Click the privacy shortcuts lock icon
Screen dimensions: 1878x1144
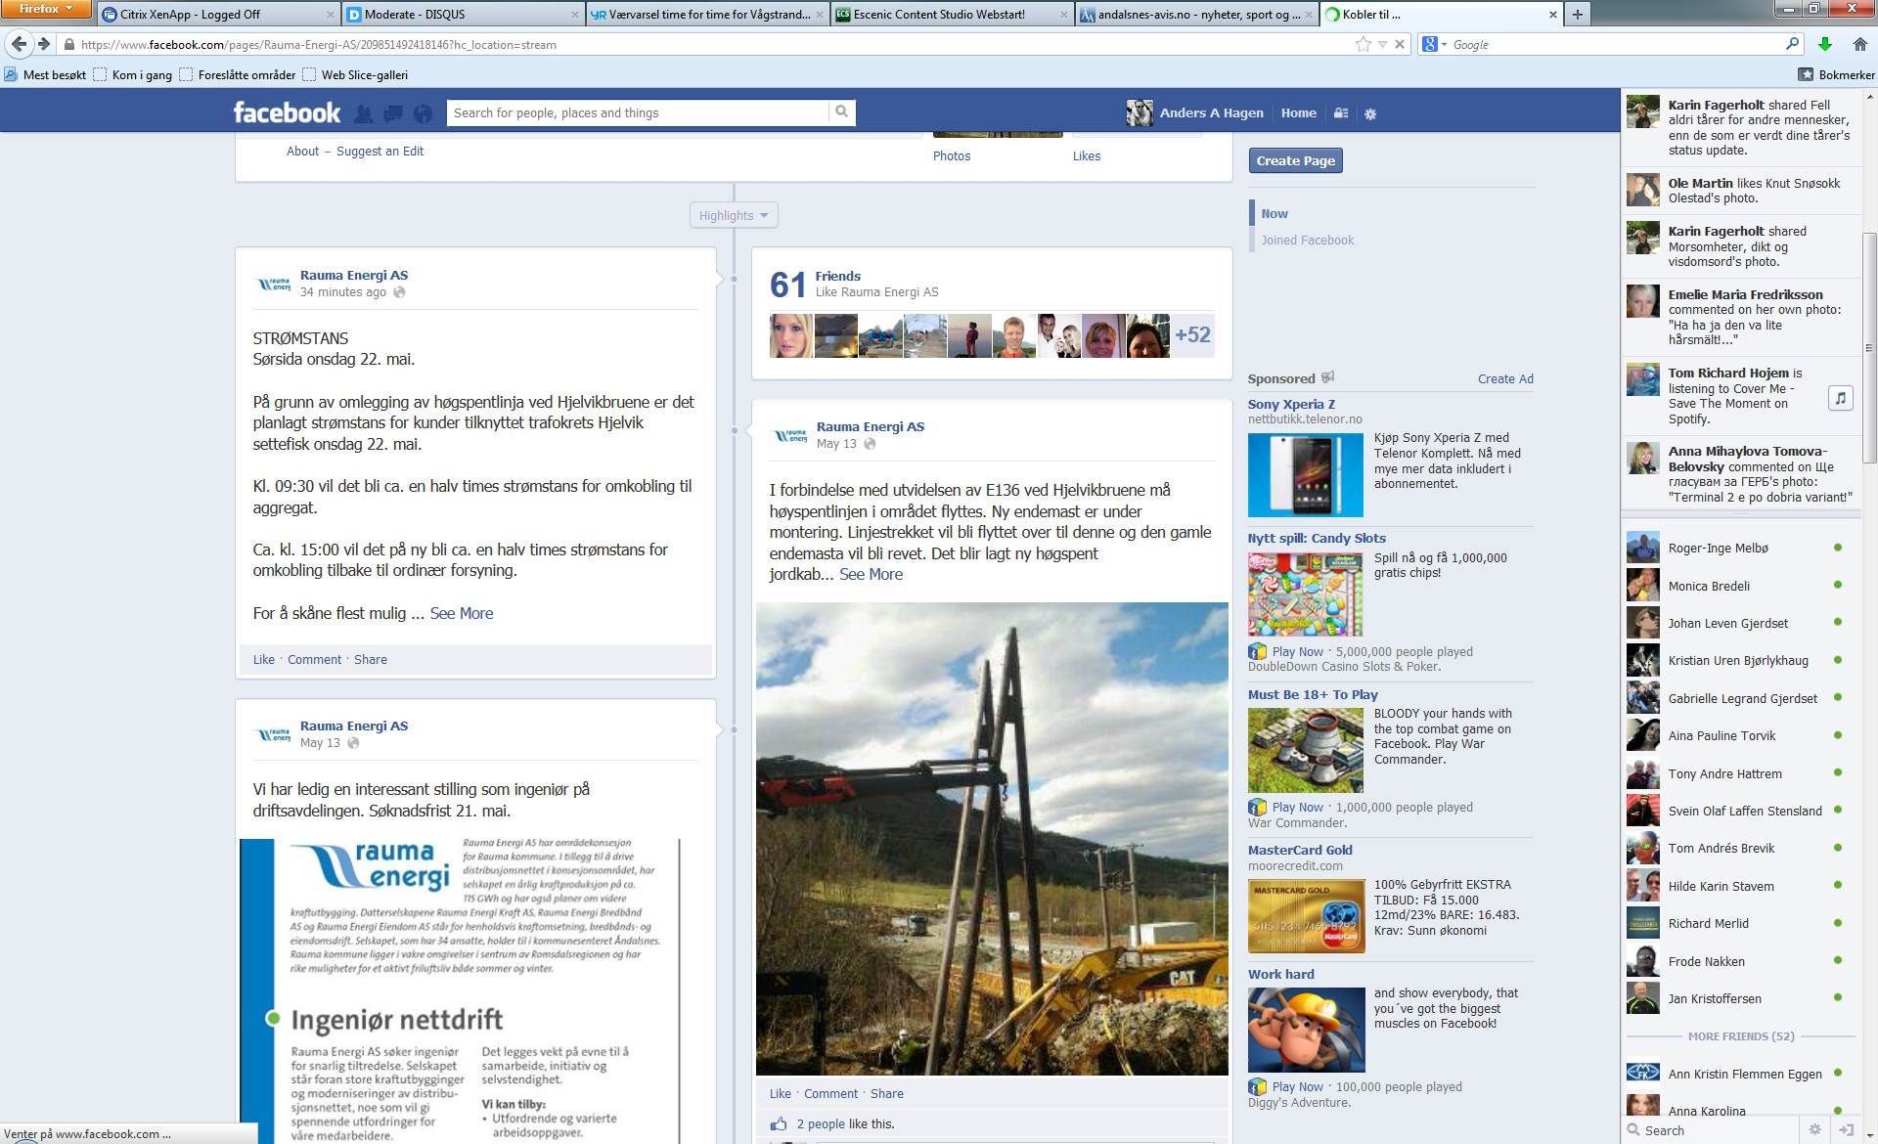coord(1341,113)
